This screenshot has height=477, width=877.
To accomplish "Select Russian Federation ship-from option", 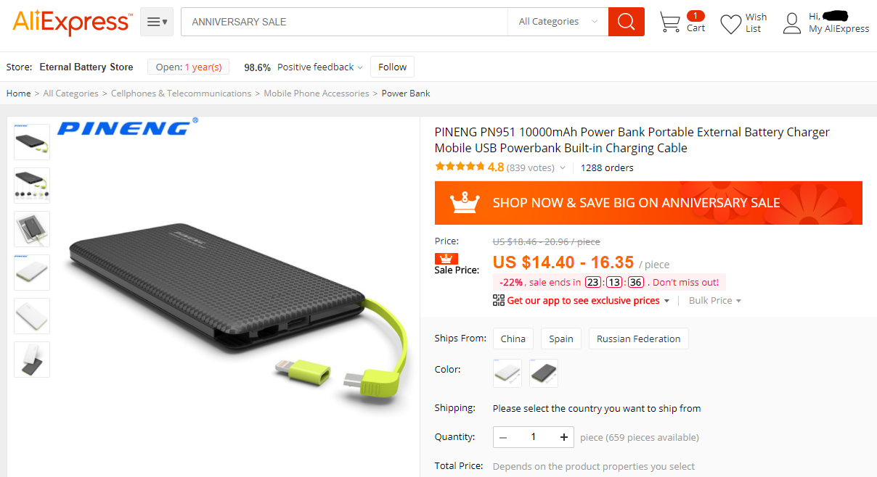I will [x=639, y=339].
